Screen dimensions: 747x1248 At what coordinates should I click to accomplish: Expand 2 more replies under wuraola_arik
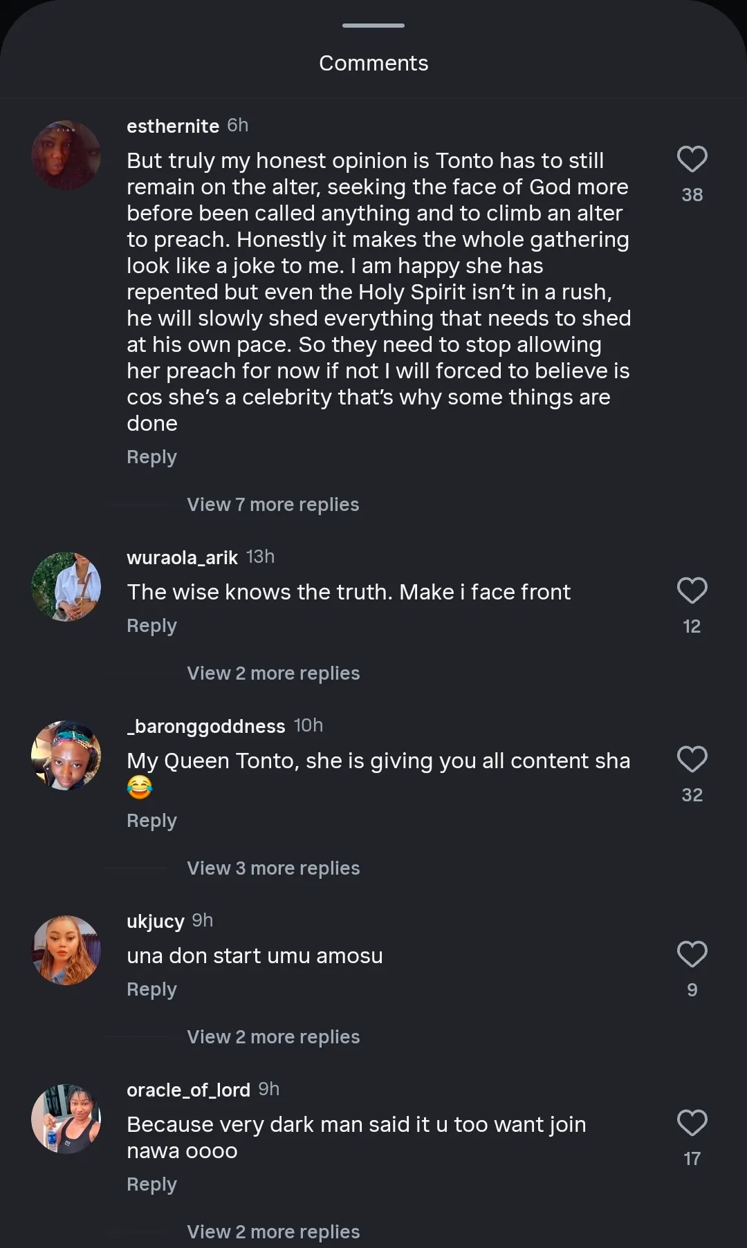(273, 673)
